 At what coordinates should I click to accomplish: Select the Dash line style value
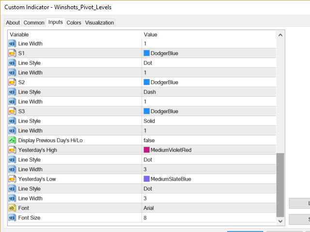tap(150, 92)
